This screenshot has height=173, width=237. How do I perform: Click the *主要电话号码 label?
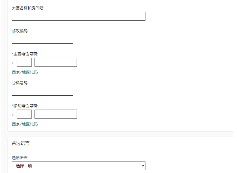(25, 54)
